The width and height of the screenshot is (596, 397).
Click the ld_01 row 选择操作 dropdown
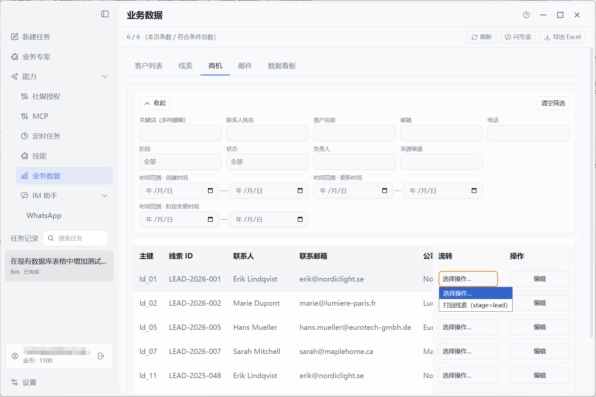(468, 279)
